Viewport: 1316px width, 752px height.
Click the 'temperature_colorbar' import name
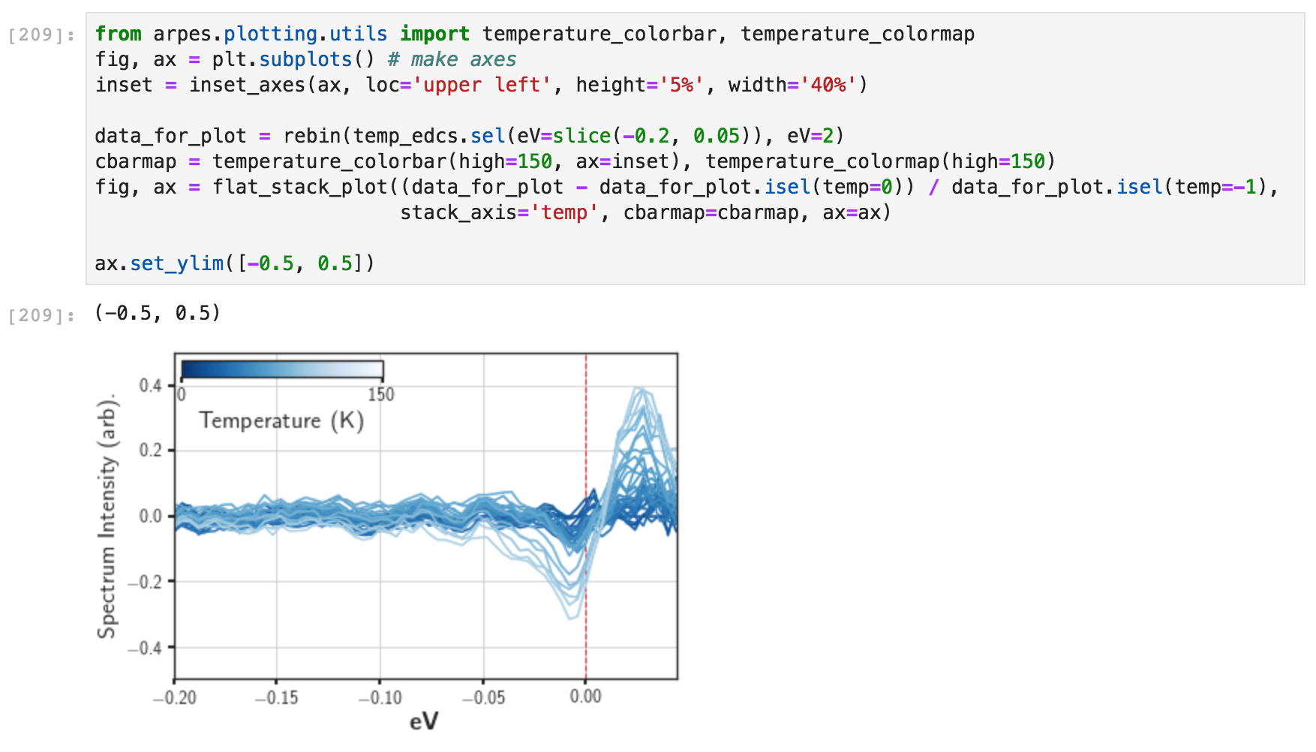[599, 34]
